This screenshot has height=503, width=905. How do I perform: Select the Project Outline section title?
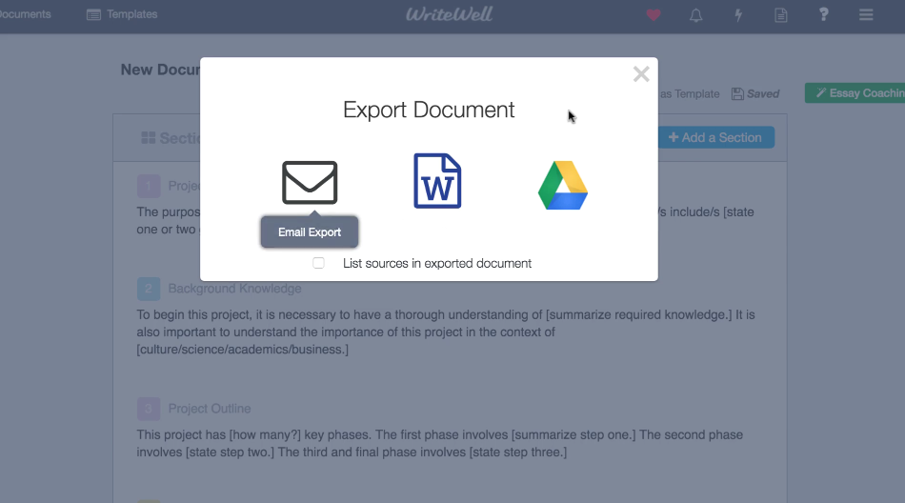point(210,409)
